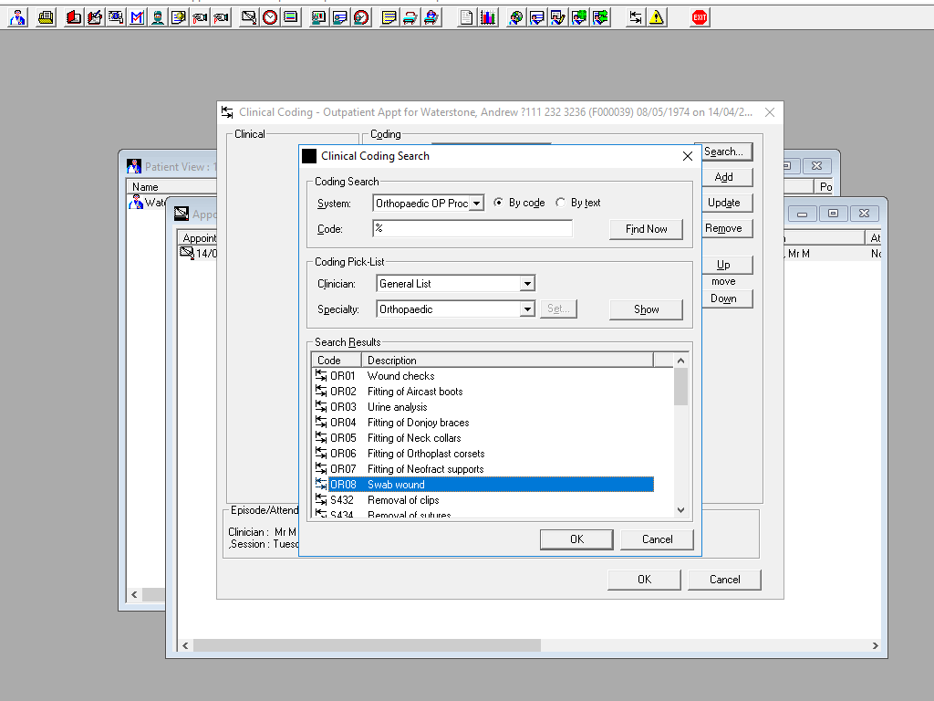
Task: Click the Show button
Action: (647, 309)
